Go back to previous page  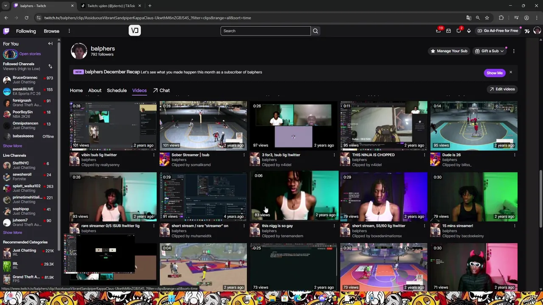pyautogui.click(x=6, y=18)
